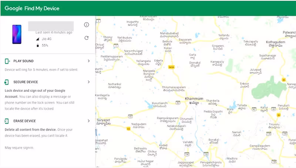Click the Jio 4G signal icon
The width and height of the screenshot is (296, 168).
coord(38,39)
